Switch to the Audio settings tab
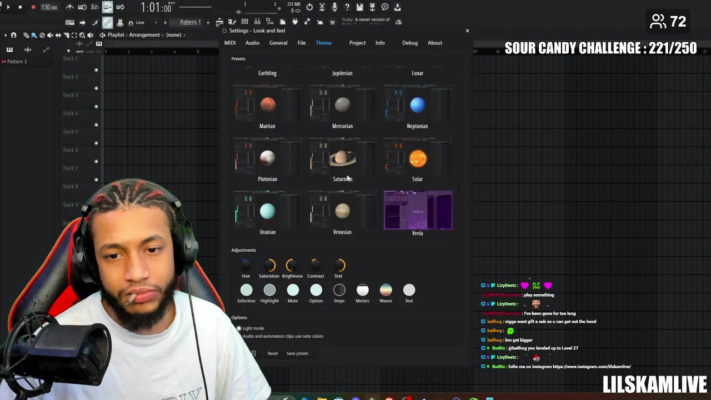This screenshot has width=711, height=400. coord(252,43)
